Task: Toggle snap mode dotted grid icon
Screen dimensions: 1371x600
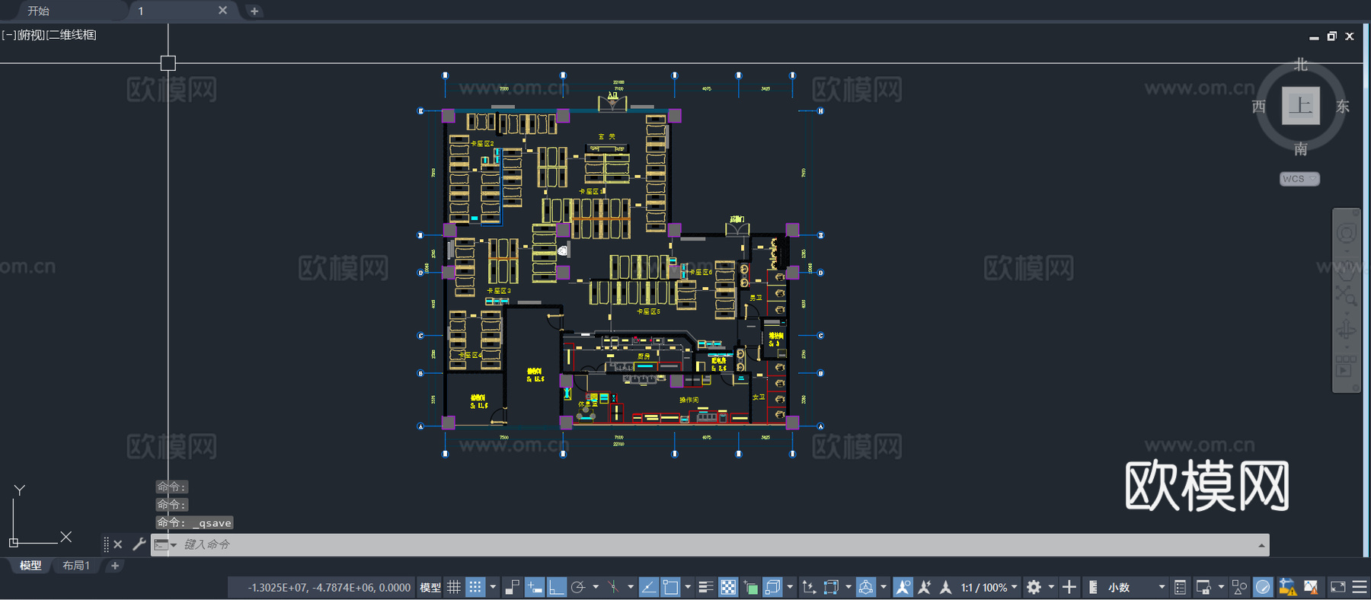Action: [475, 587]
